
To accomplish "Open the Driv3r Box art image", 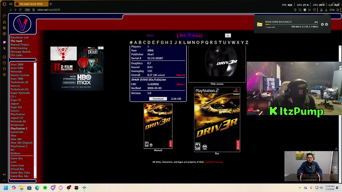I will click(217, 119).
